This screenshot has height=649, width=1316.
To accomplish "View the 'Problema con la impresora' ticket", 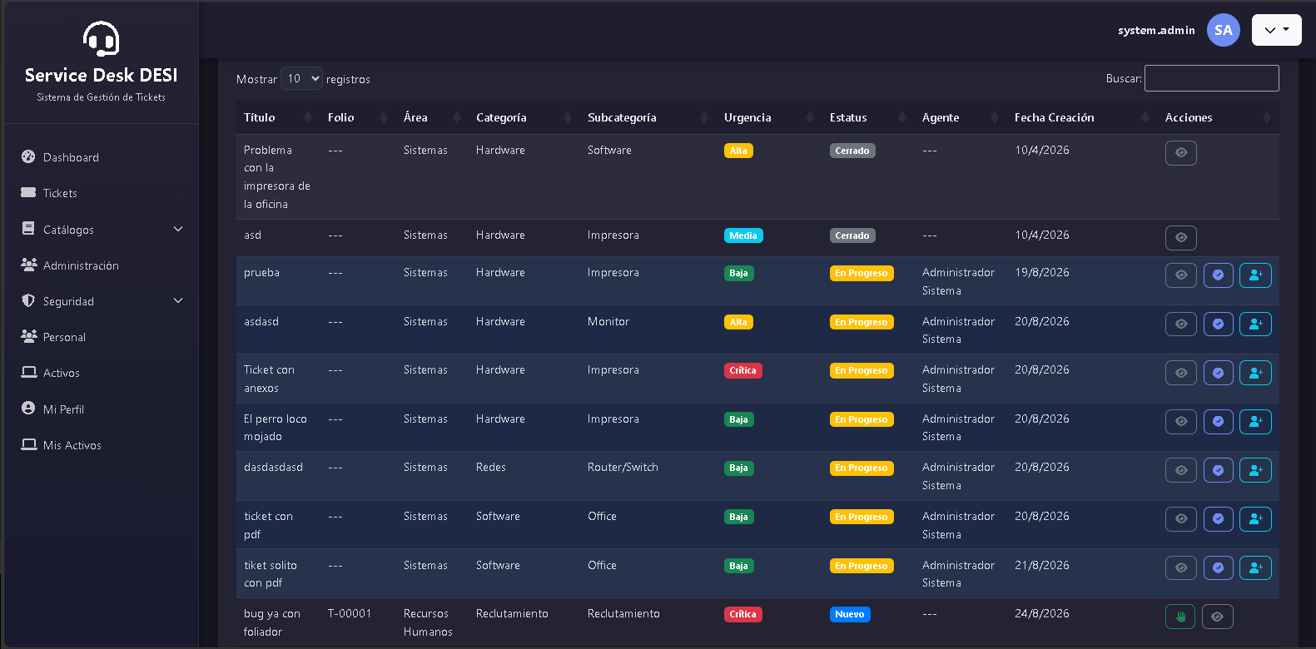I will pos(1181,153).
